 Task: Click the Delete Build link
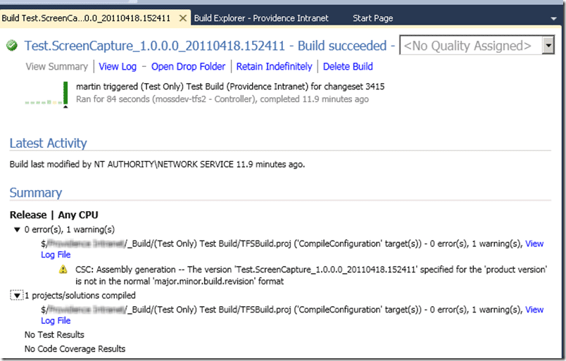pos(348,66)
